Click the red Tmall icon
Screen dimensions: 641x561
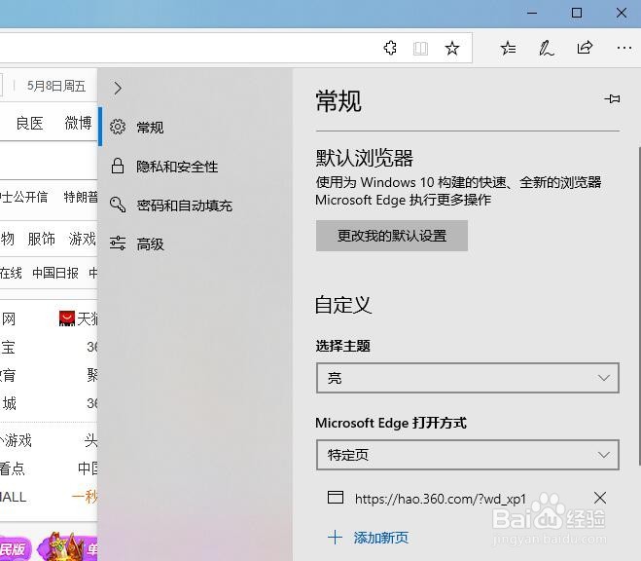[67, 318]
